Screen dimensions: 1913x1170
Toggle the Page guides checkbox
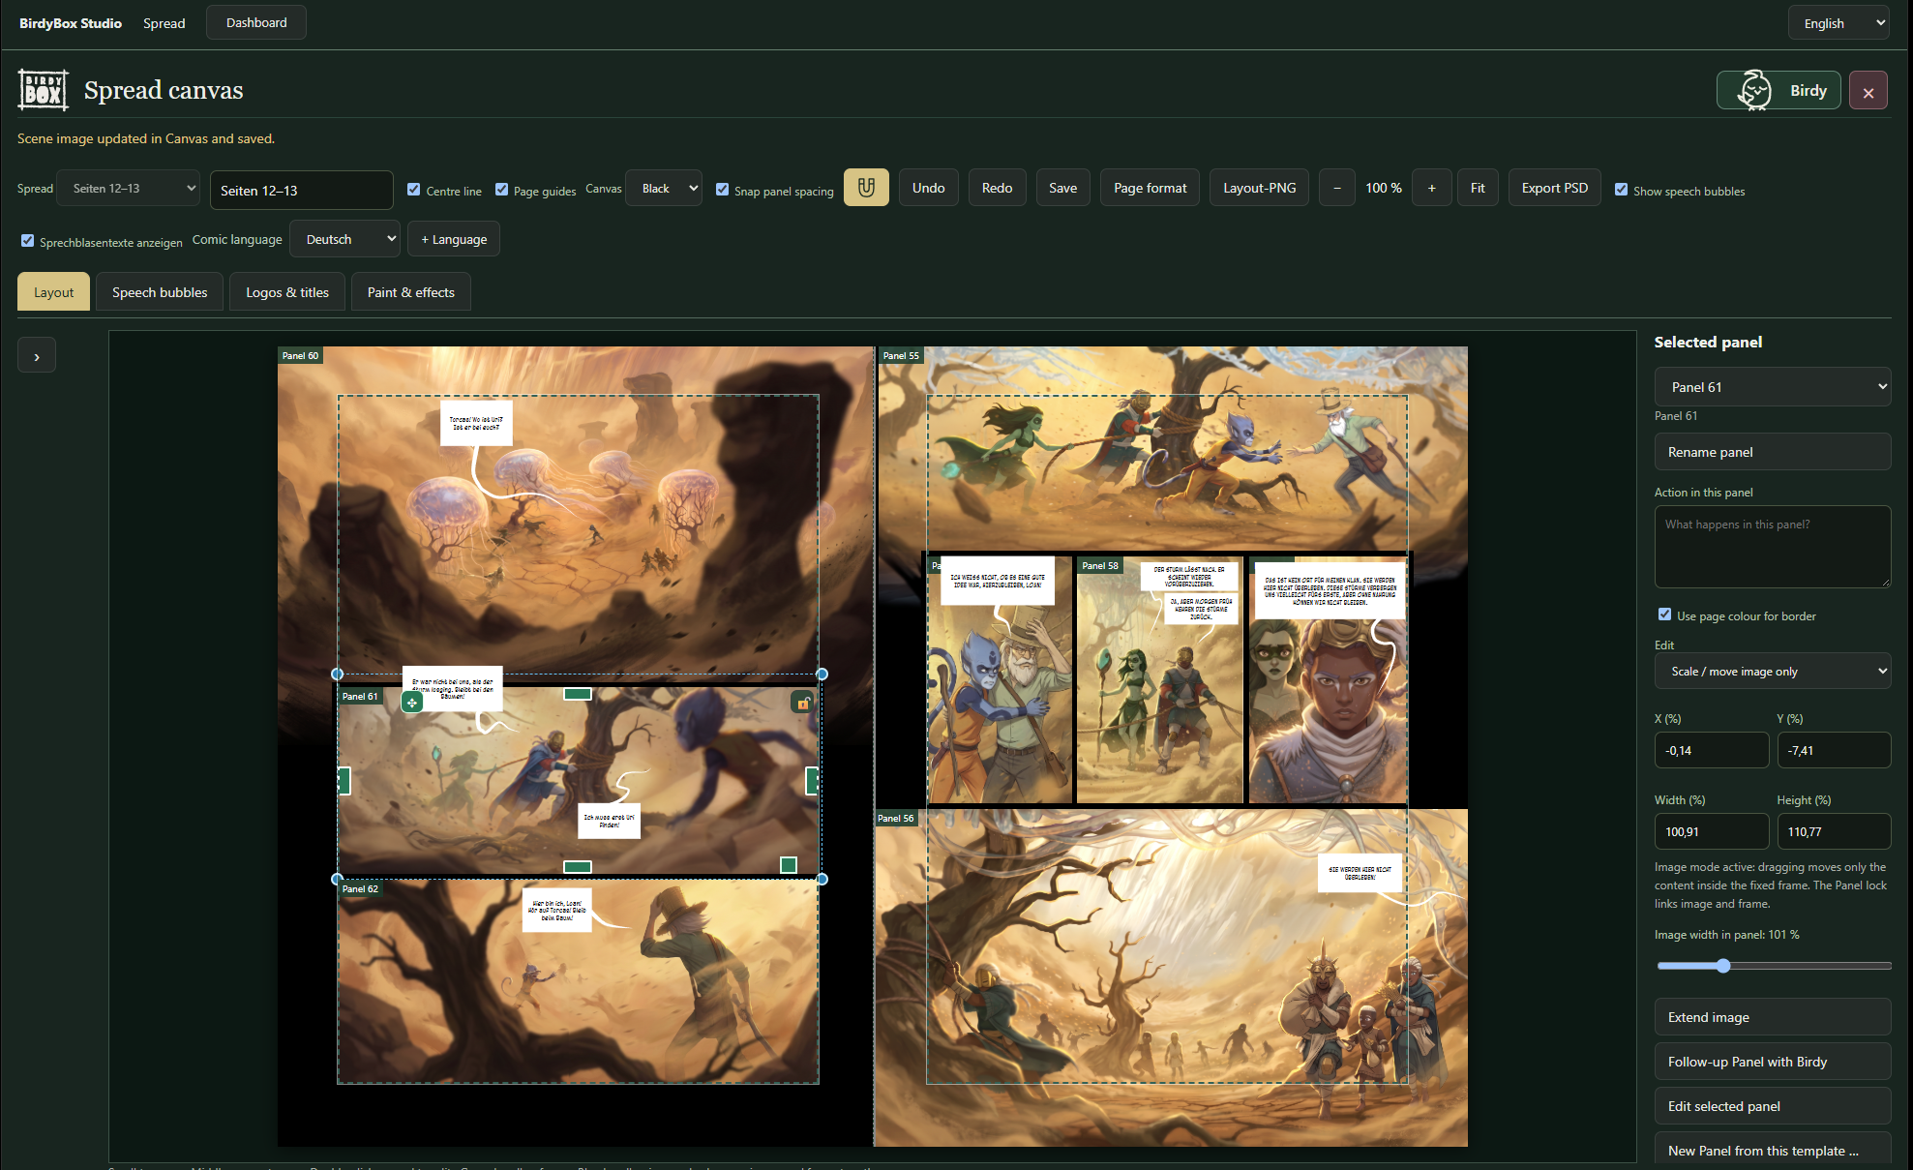pyautogui.click(x=502, y=190)
